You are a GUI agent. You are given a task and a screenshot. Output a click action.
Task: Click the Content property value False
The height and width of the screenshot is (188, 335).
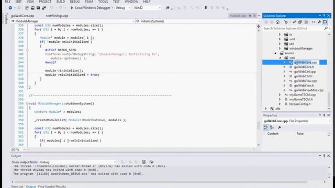click(300, 134)
